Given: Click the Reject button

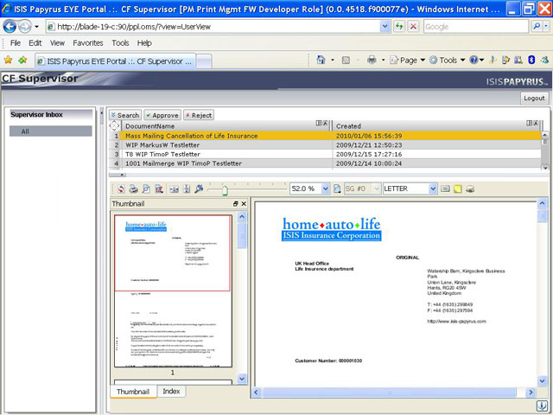Looking at the screenshot, I should point(198,115).
